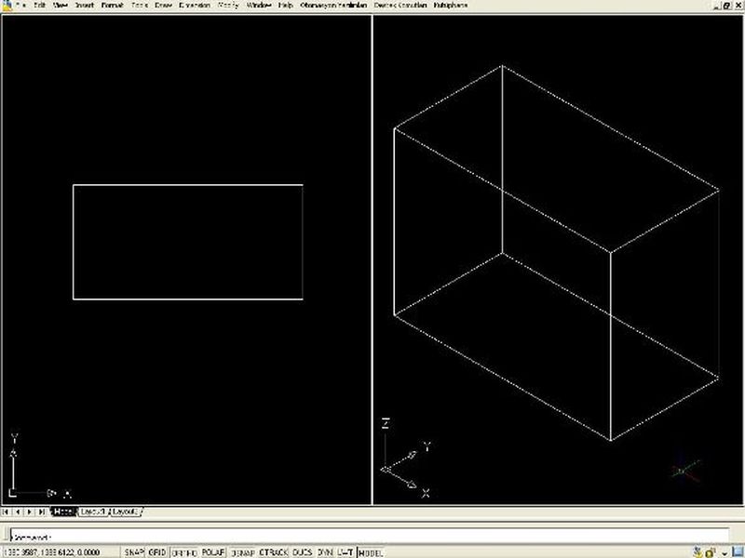Click the previous-tab navigation arrow
This screenshot has height=558, width=745.
click(x=19, y=511)
